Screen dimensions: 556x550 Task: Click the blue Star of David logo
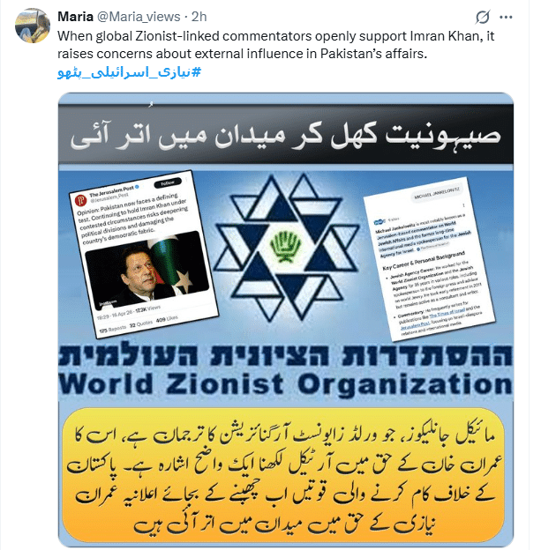[x=287, y=247]
